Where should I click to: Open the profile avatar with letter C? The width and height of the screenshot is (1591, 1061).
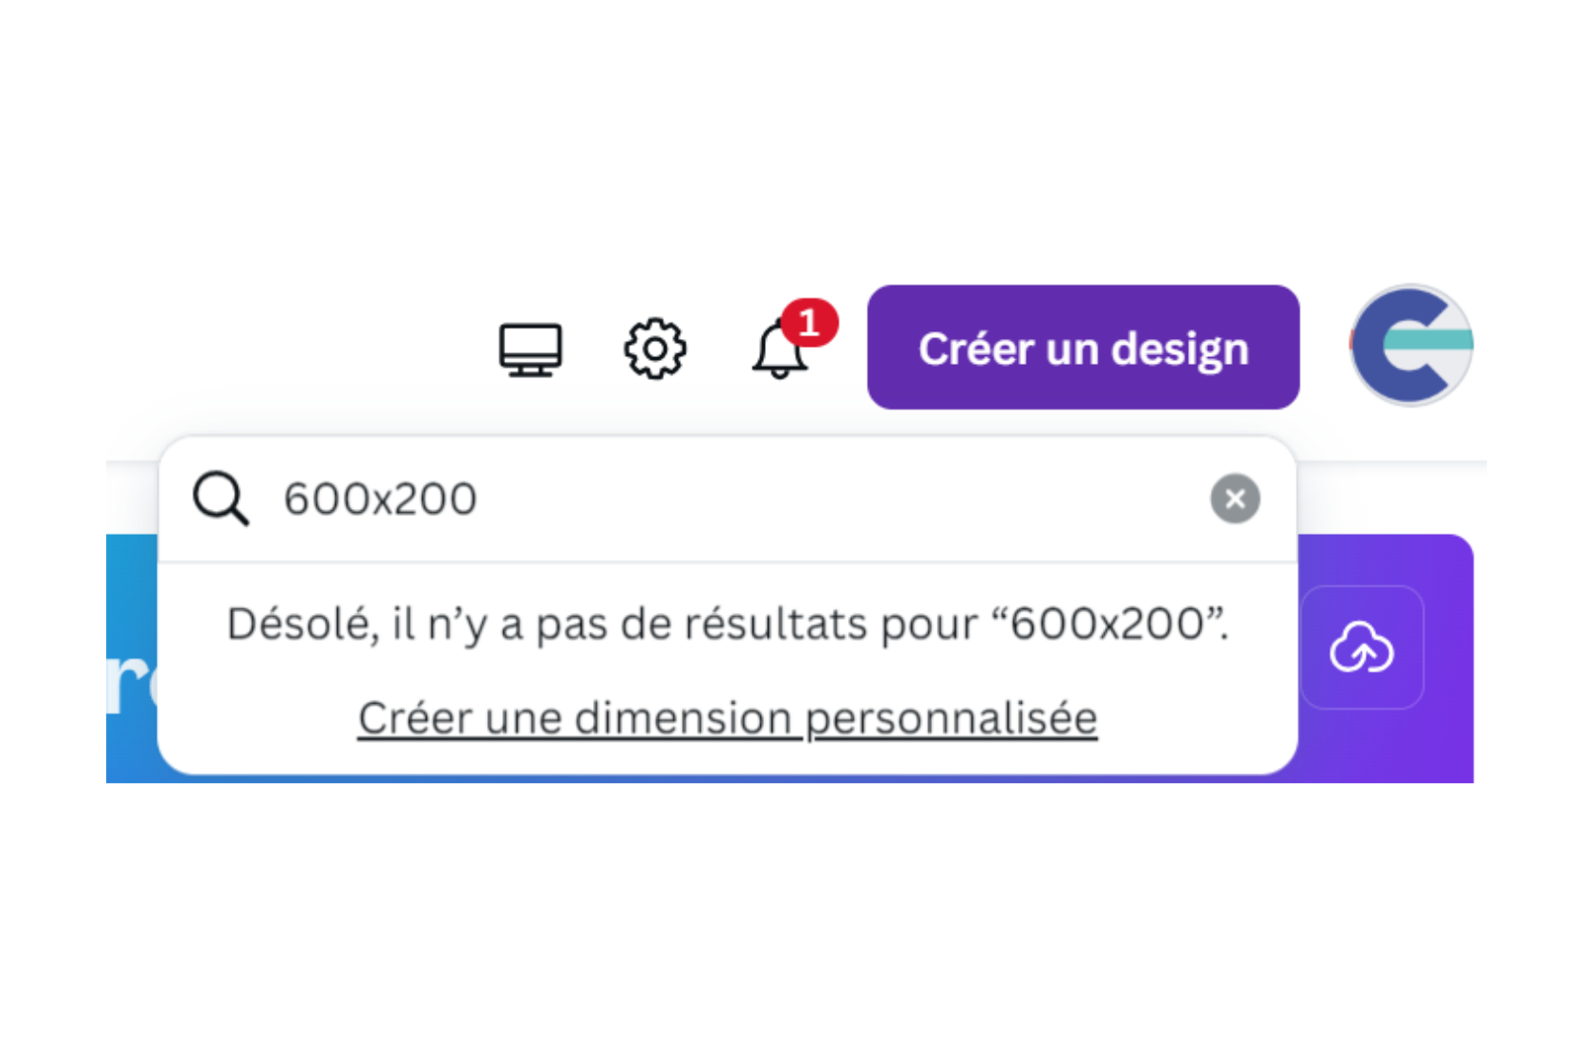pos(1411,345)
